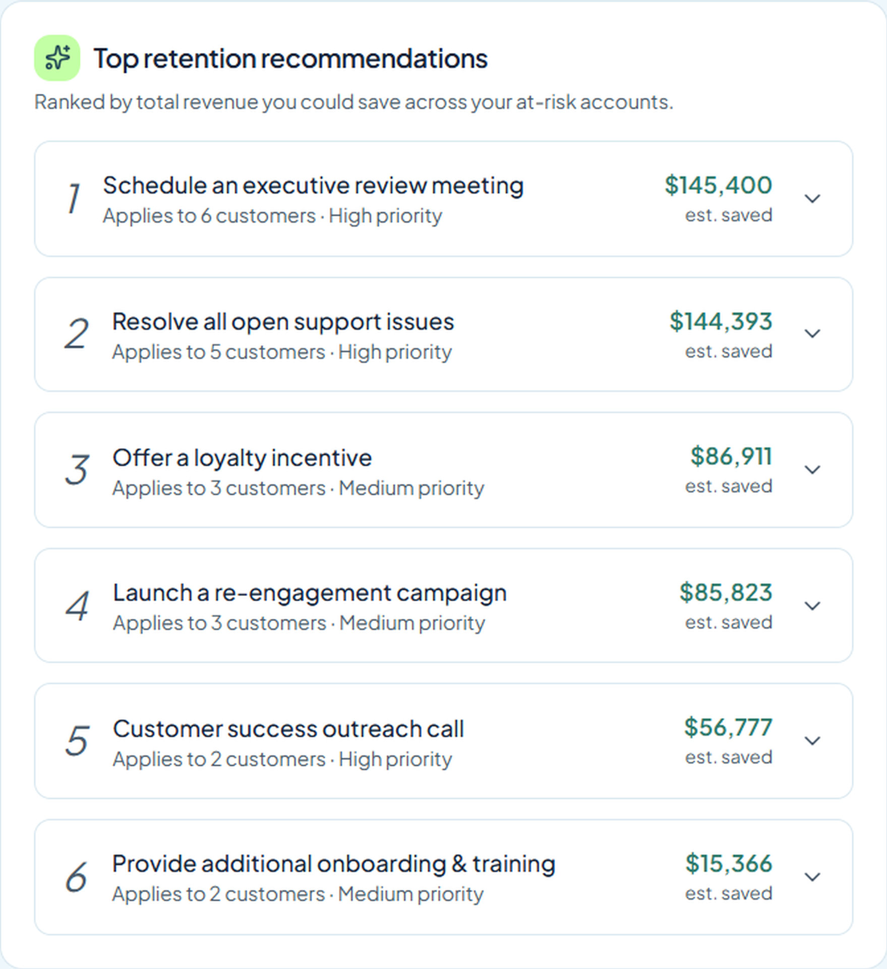Click the $144,393 estimated saved amount
Image resolution: width=887 pixels, height=969 pixels.
721,321
